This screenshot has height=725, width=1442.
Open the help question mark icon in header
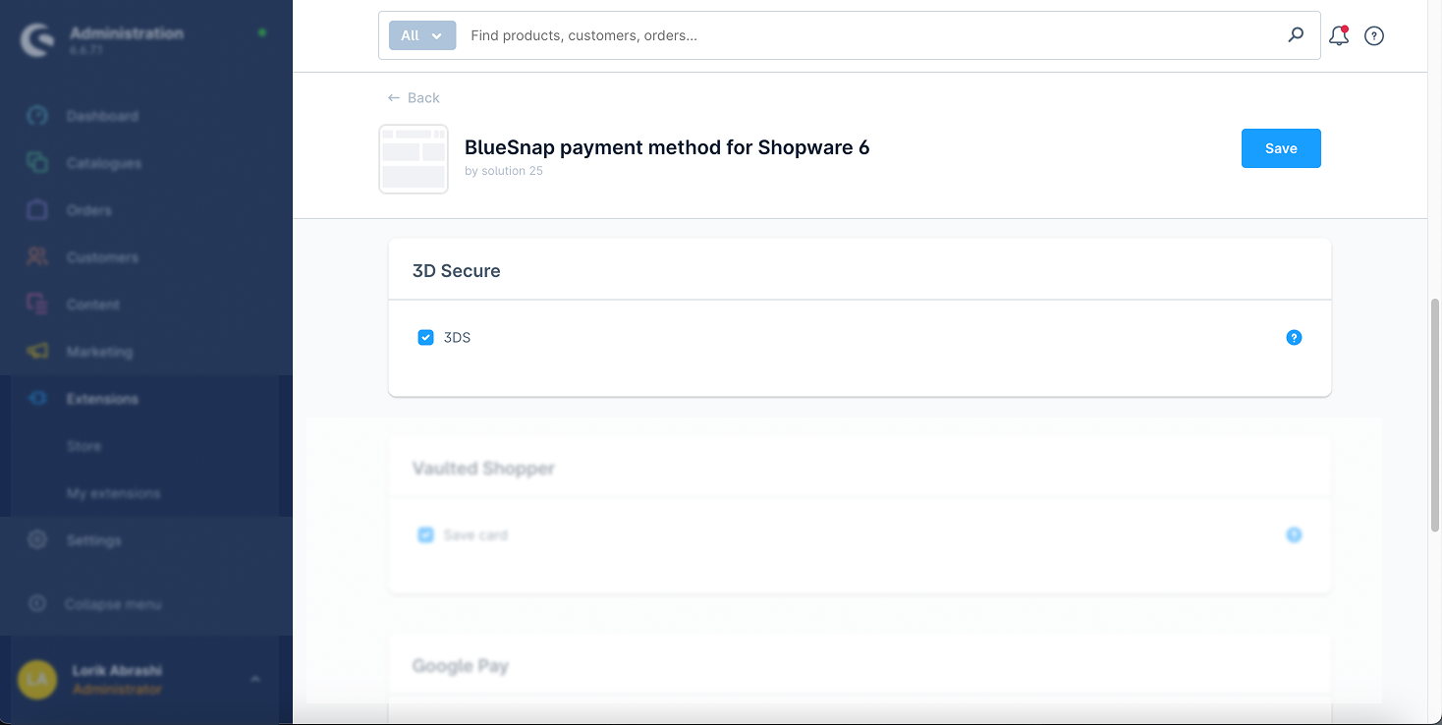coord(1374,36)
